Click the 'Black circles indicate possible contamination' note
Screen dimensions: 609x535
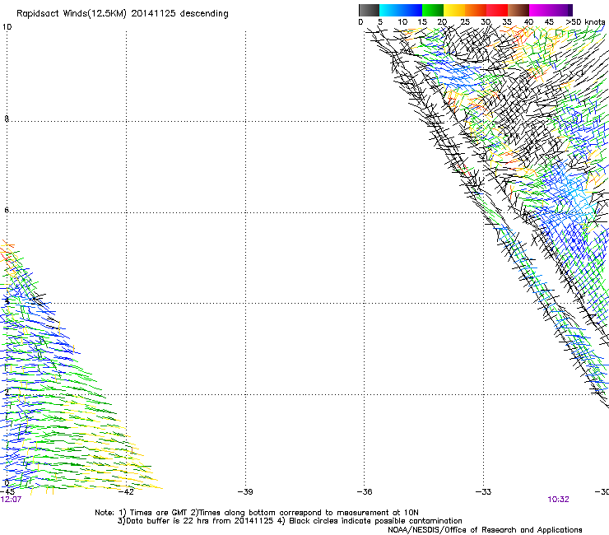pos(375,521)
